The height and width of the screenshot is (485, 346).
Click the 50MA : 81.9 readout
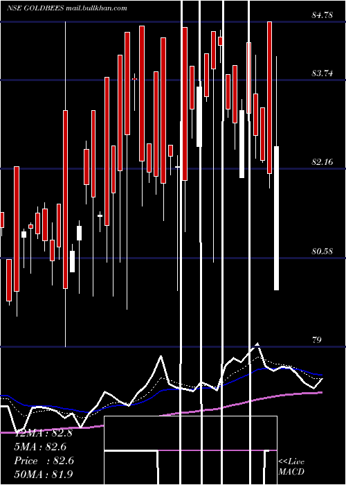44,474
